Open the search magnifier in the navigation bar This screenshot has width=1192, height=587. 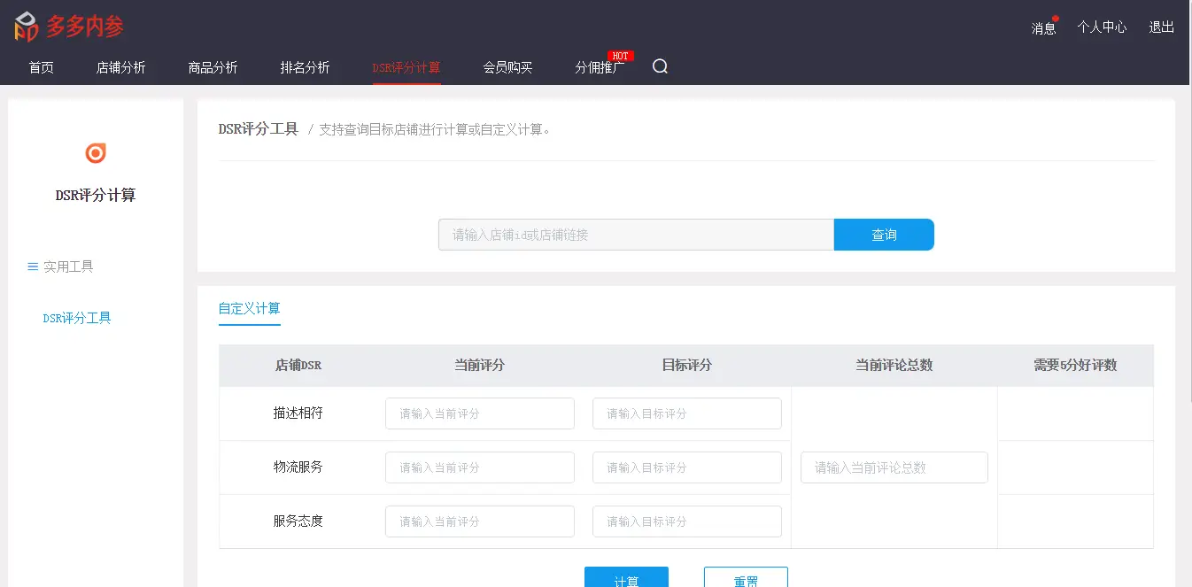tap(660, 66)
